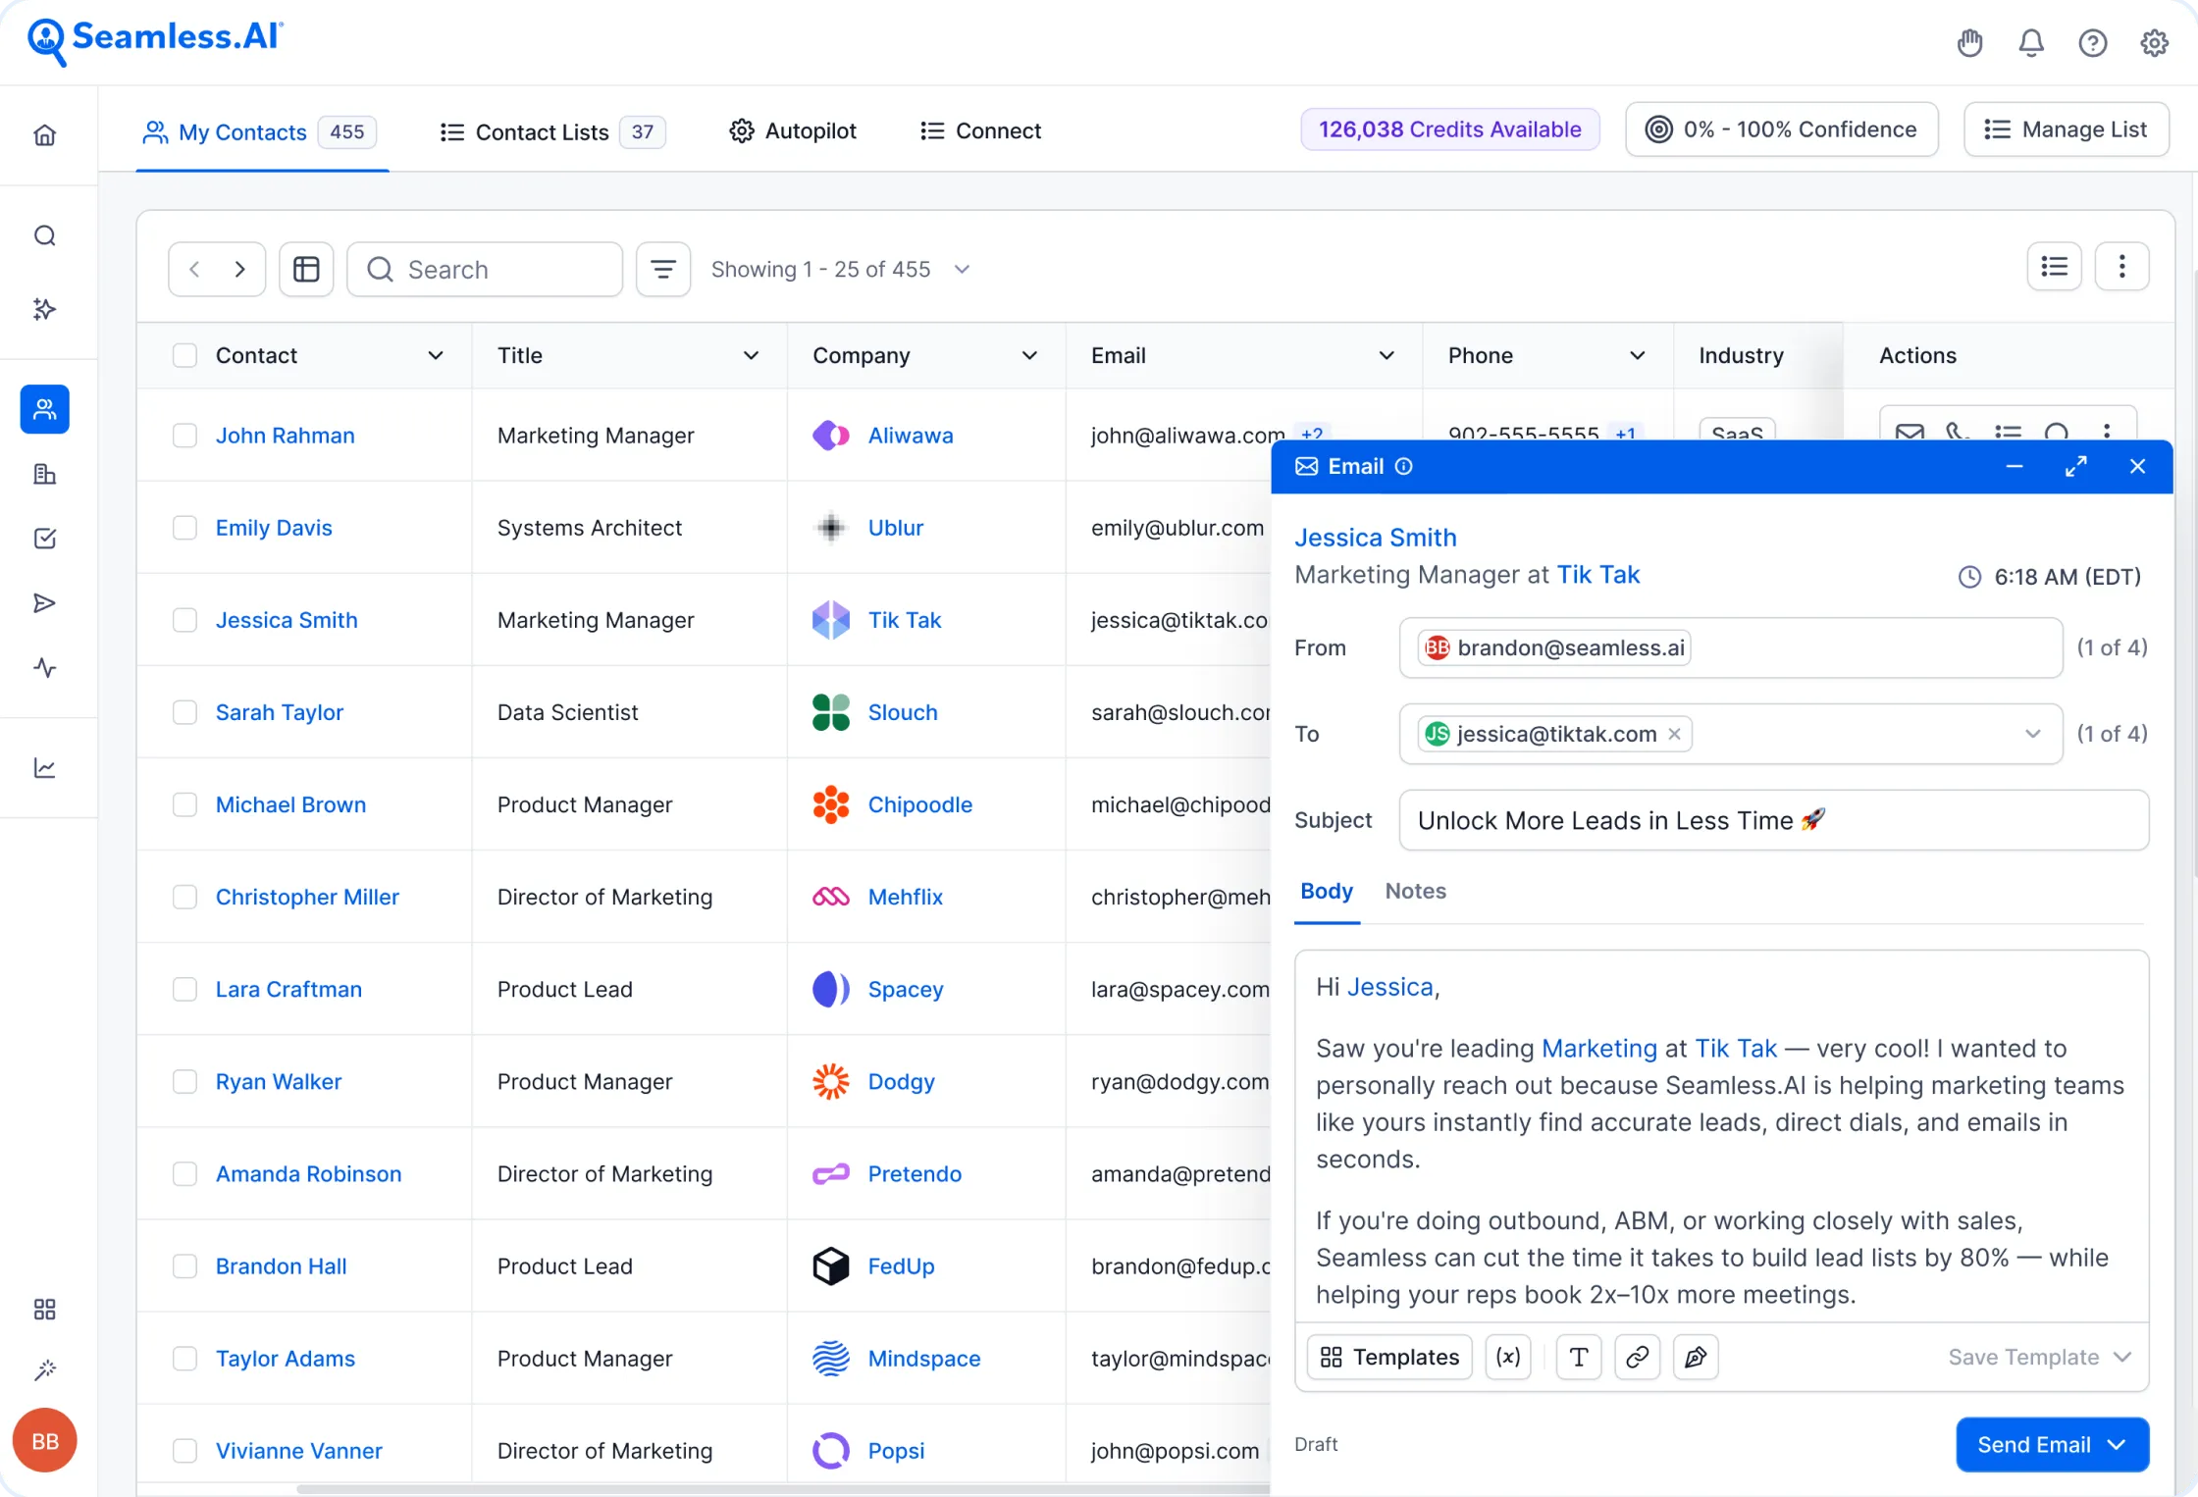
Task: Select all contacts via header checkbox
Action: [x=184, y=355]
